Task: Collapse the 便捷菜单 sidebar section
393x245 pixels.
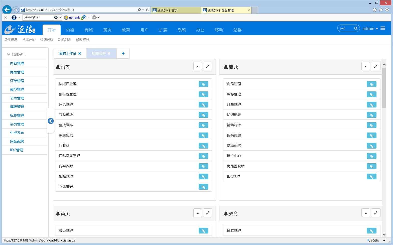Action: [x=16, y=54]
